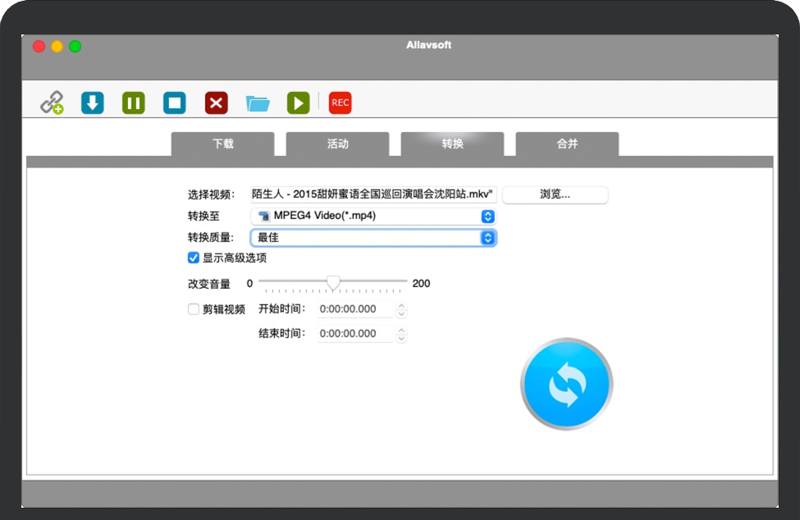This screenshot has width=800, height=520.
Task: Click the blue stop square icon
Action: tap(175, 103)
